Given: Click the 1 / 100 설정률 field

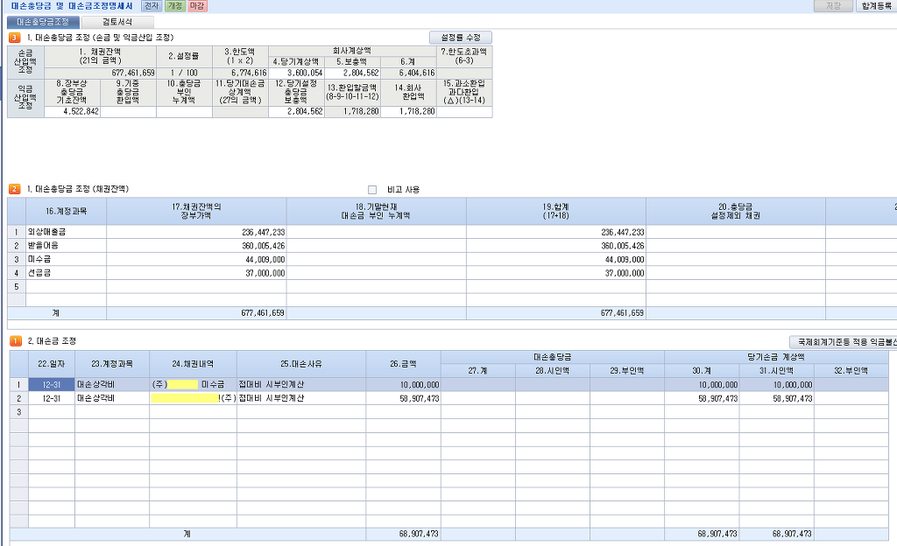Looking at the screenshot, I should (184, 73).
